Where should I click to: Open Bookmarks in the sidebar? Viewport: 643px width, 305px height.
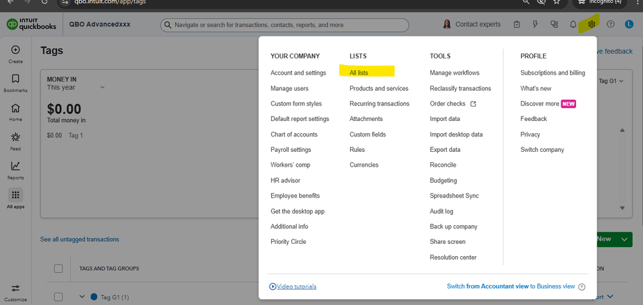coord(15,82)
